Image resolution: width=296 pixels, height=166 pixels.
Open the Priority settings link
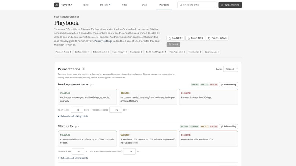[103, 41]
